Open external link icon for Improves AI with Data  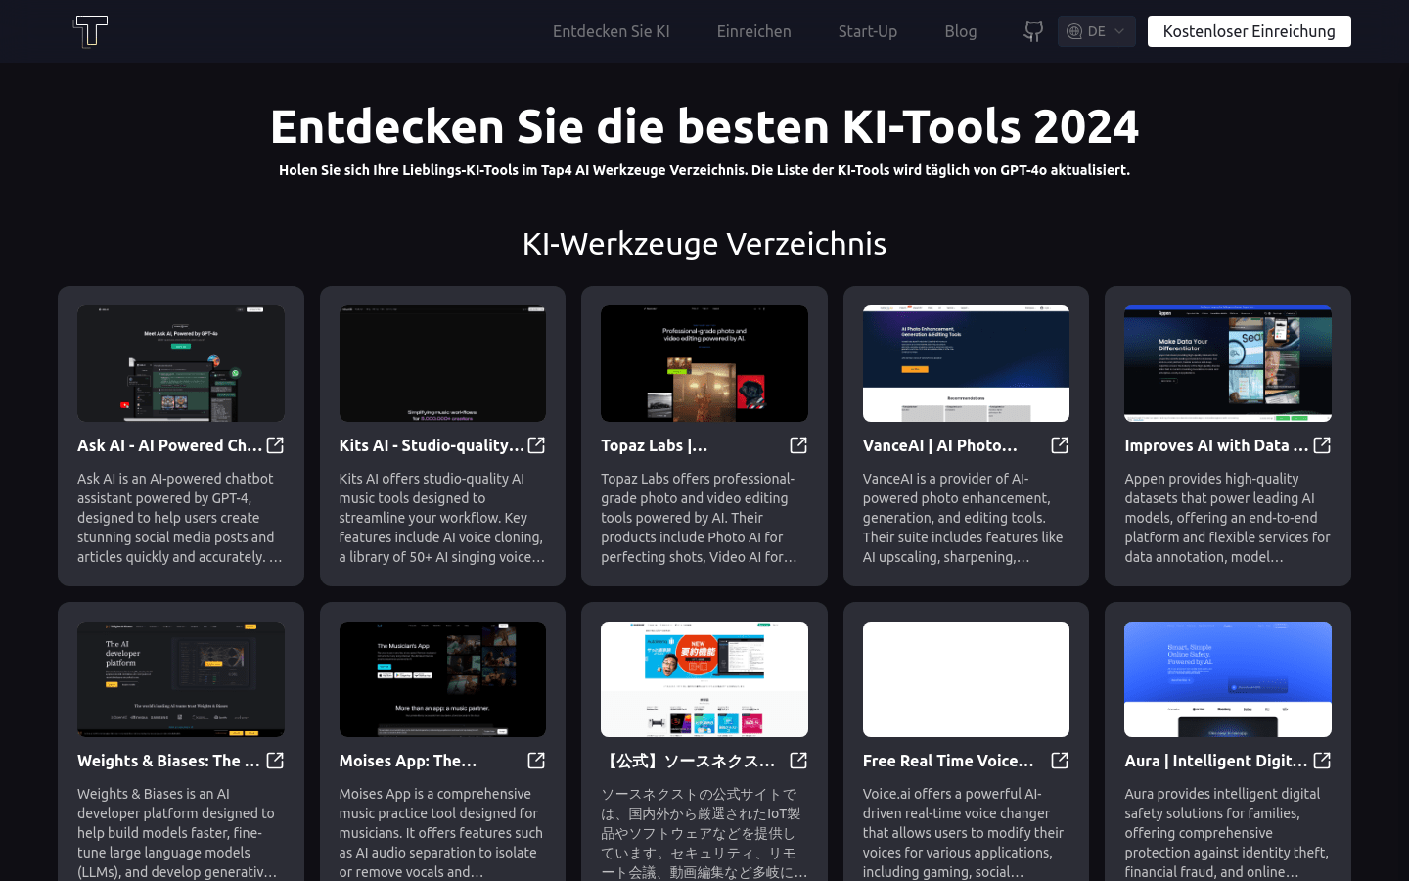1322,445
